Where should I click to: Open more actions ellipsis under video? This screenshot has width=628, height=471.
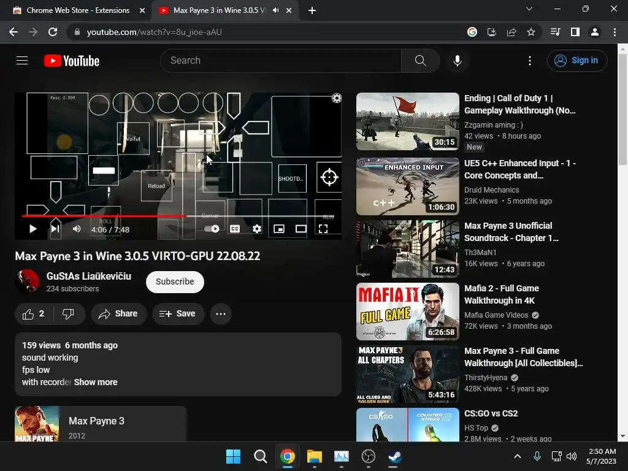pyautogui.click(x=221, y=314)
